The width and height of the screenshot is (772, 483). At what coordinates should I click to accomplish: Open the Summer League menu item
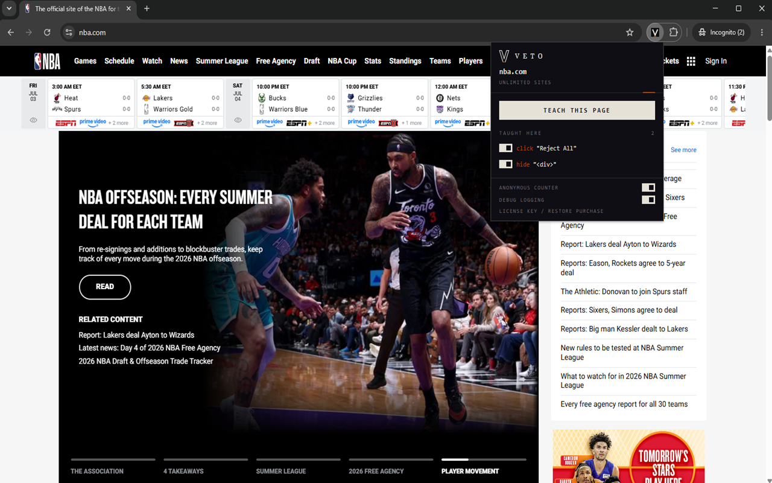click(x=222, y=61)
